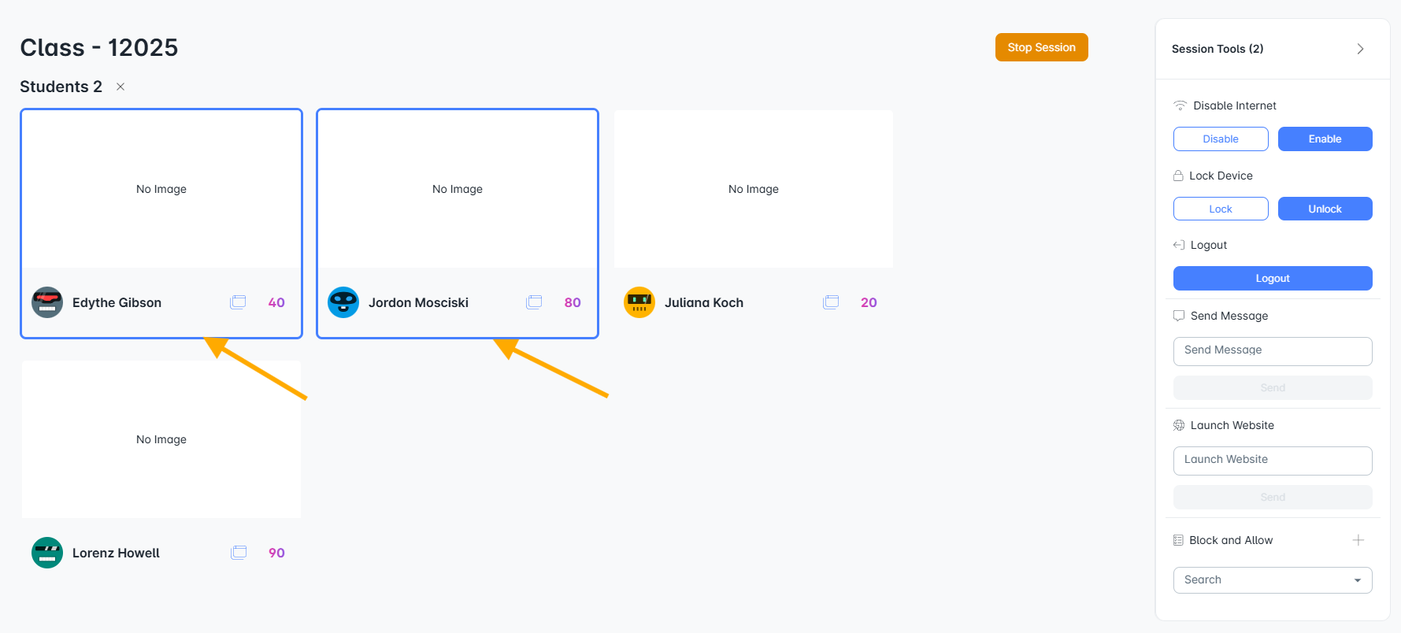Screen dimensions: 1401x633
Task: Collapse the Session Tools panel chevron
Action: pyautogui.click(x=1360, y=49)
